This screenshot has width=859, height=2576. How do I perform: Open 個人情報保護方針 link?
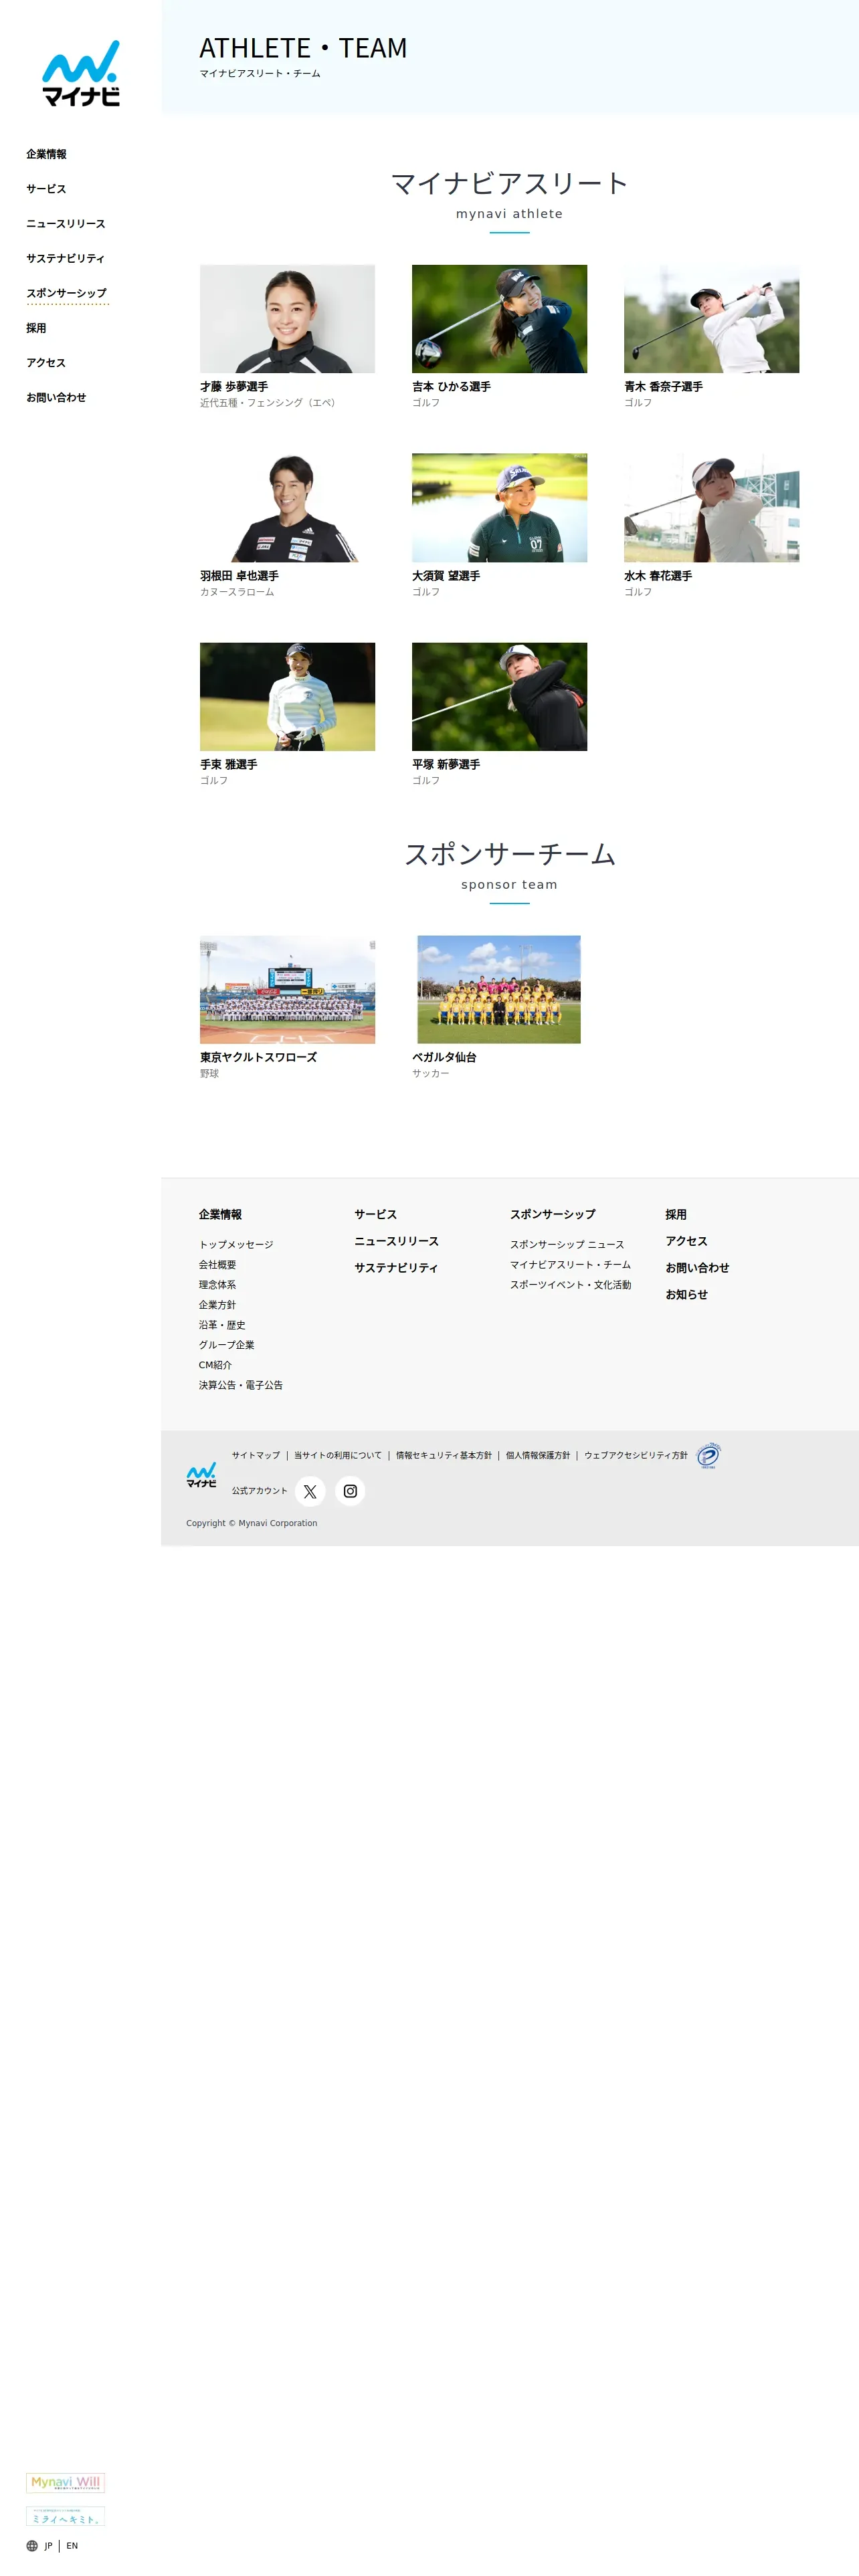(538, 1456)
